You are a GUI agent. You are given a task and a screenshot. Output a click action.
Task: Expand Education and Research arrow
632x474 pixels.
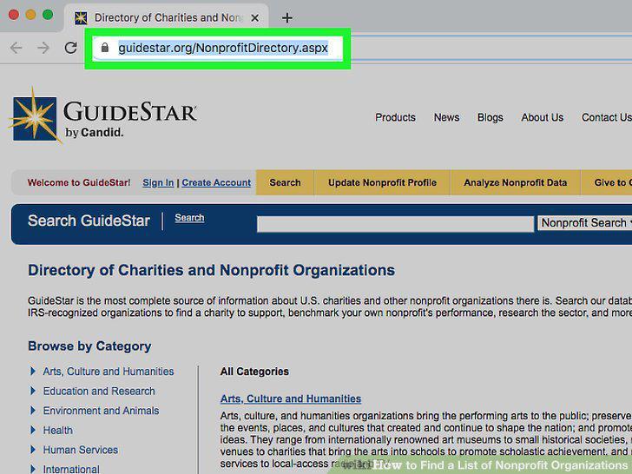coord(33,391)
